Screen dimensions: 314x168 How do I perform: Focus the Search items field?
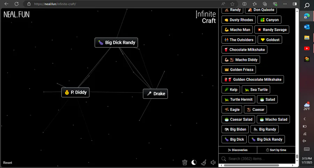[257, 159]
